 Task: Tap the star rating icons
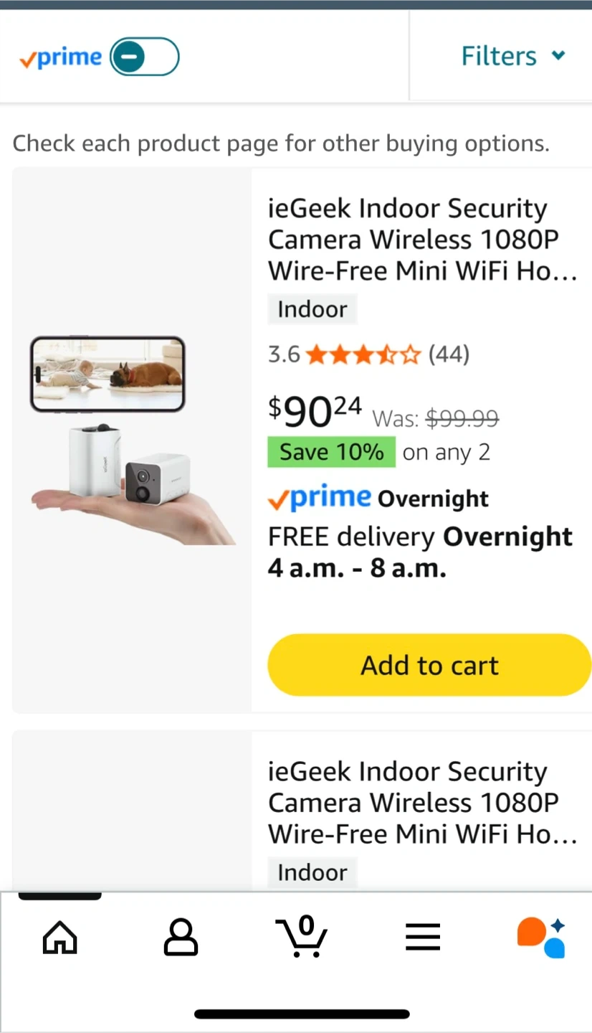tap(363, 354)
